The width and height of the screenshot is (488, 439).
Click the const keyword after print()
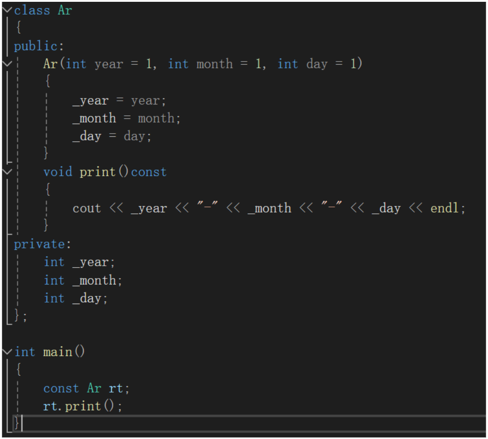[148, 171]
